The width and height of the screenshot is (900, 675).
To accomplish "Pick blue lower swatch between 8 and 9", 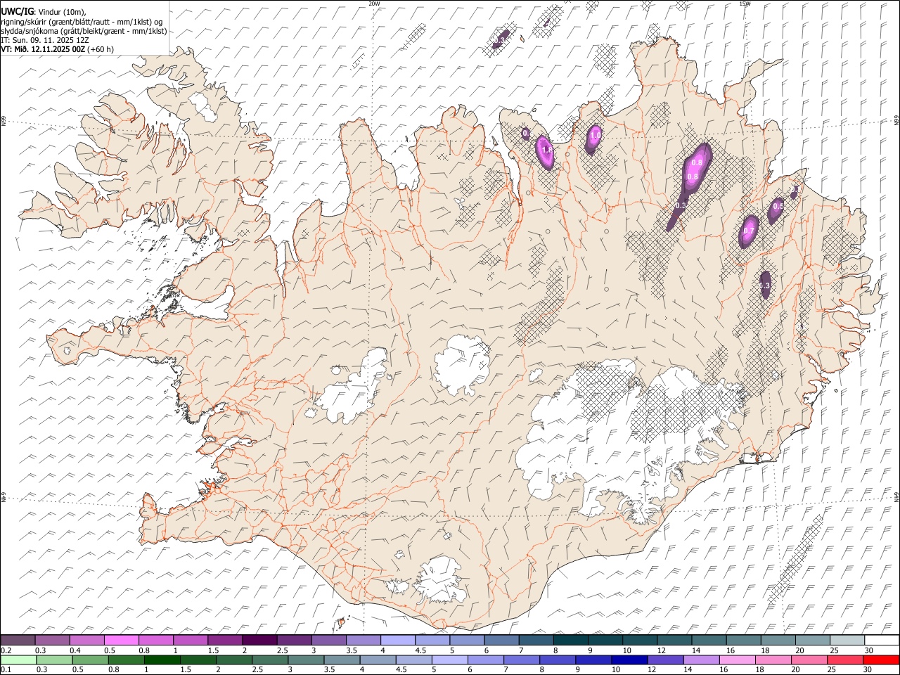I will coord(557,660).
